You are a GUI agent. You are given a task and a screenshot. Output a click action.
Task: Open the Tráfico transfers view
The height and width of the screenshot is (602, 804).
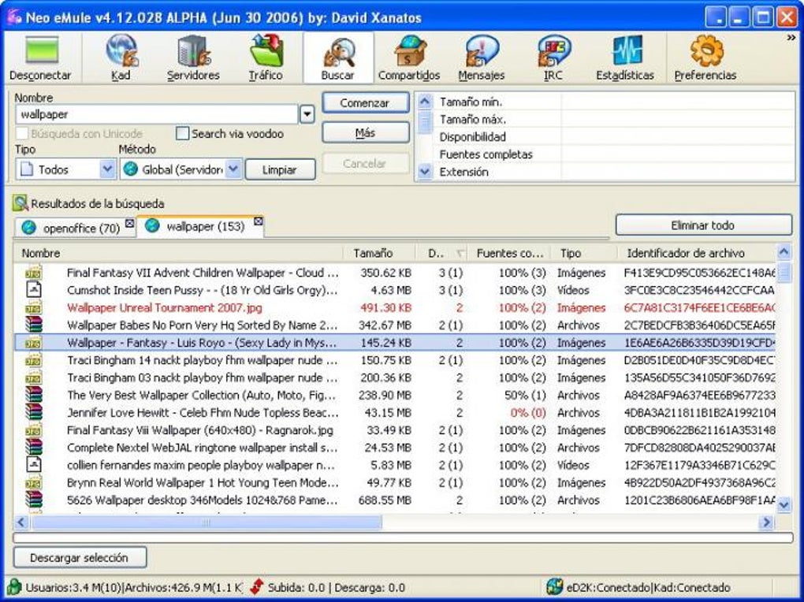[x=266, y=57]
